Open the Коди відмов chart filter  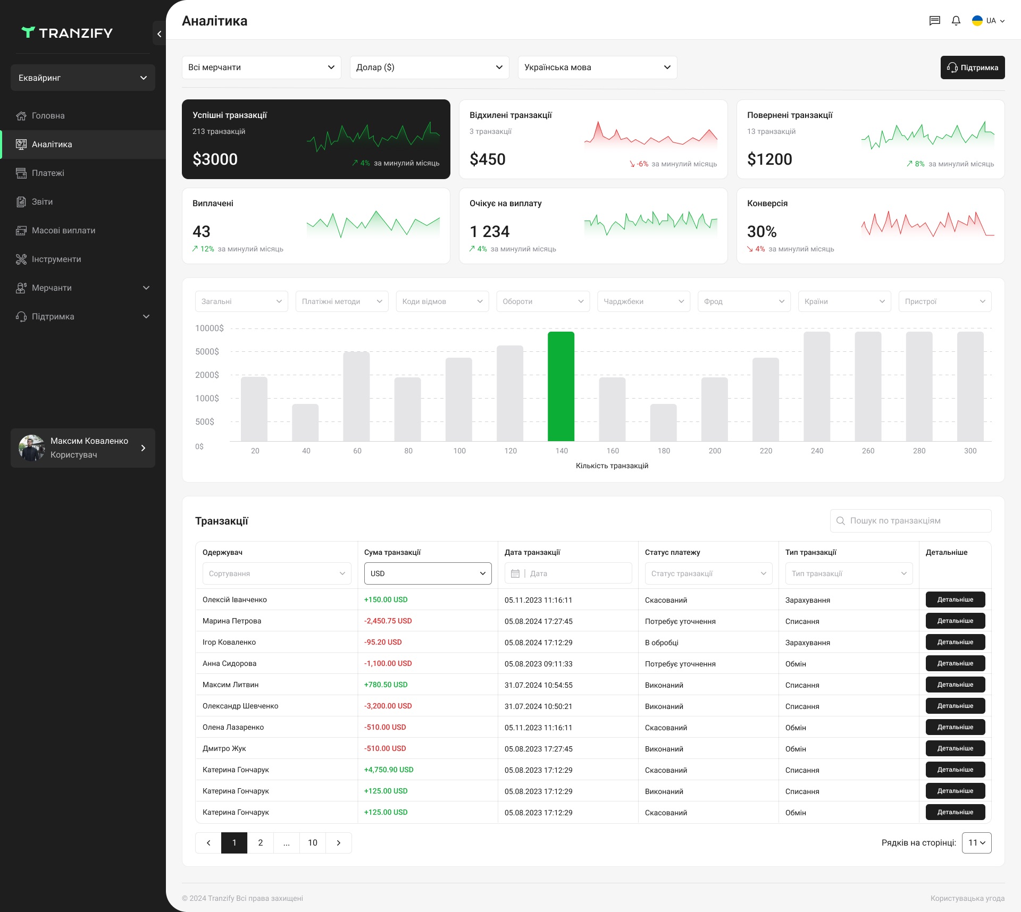tap(442, 301)
